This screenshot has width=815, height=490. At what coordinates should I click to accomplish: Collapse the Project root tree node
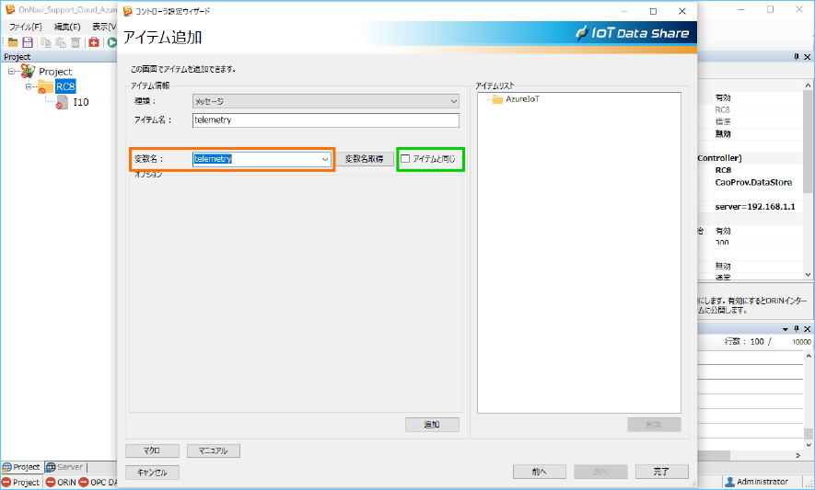coord(11,71)
